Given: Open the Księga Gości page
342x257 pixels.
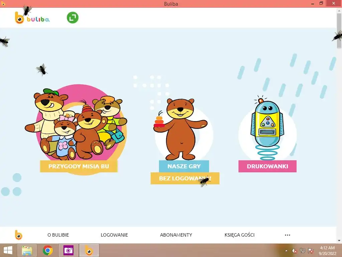Looking at the screenshot, I should 239,235.
